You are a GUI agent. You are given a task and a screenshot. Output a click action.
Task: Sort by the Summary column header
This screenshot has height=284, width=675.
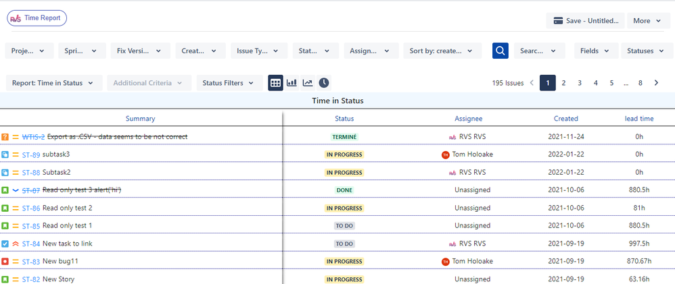pyautogui.click(x=140, y=119)
